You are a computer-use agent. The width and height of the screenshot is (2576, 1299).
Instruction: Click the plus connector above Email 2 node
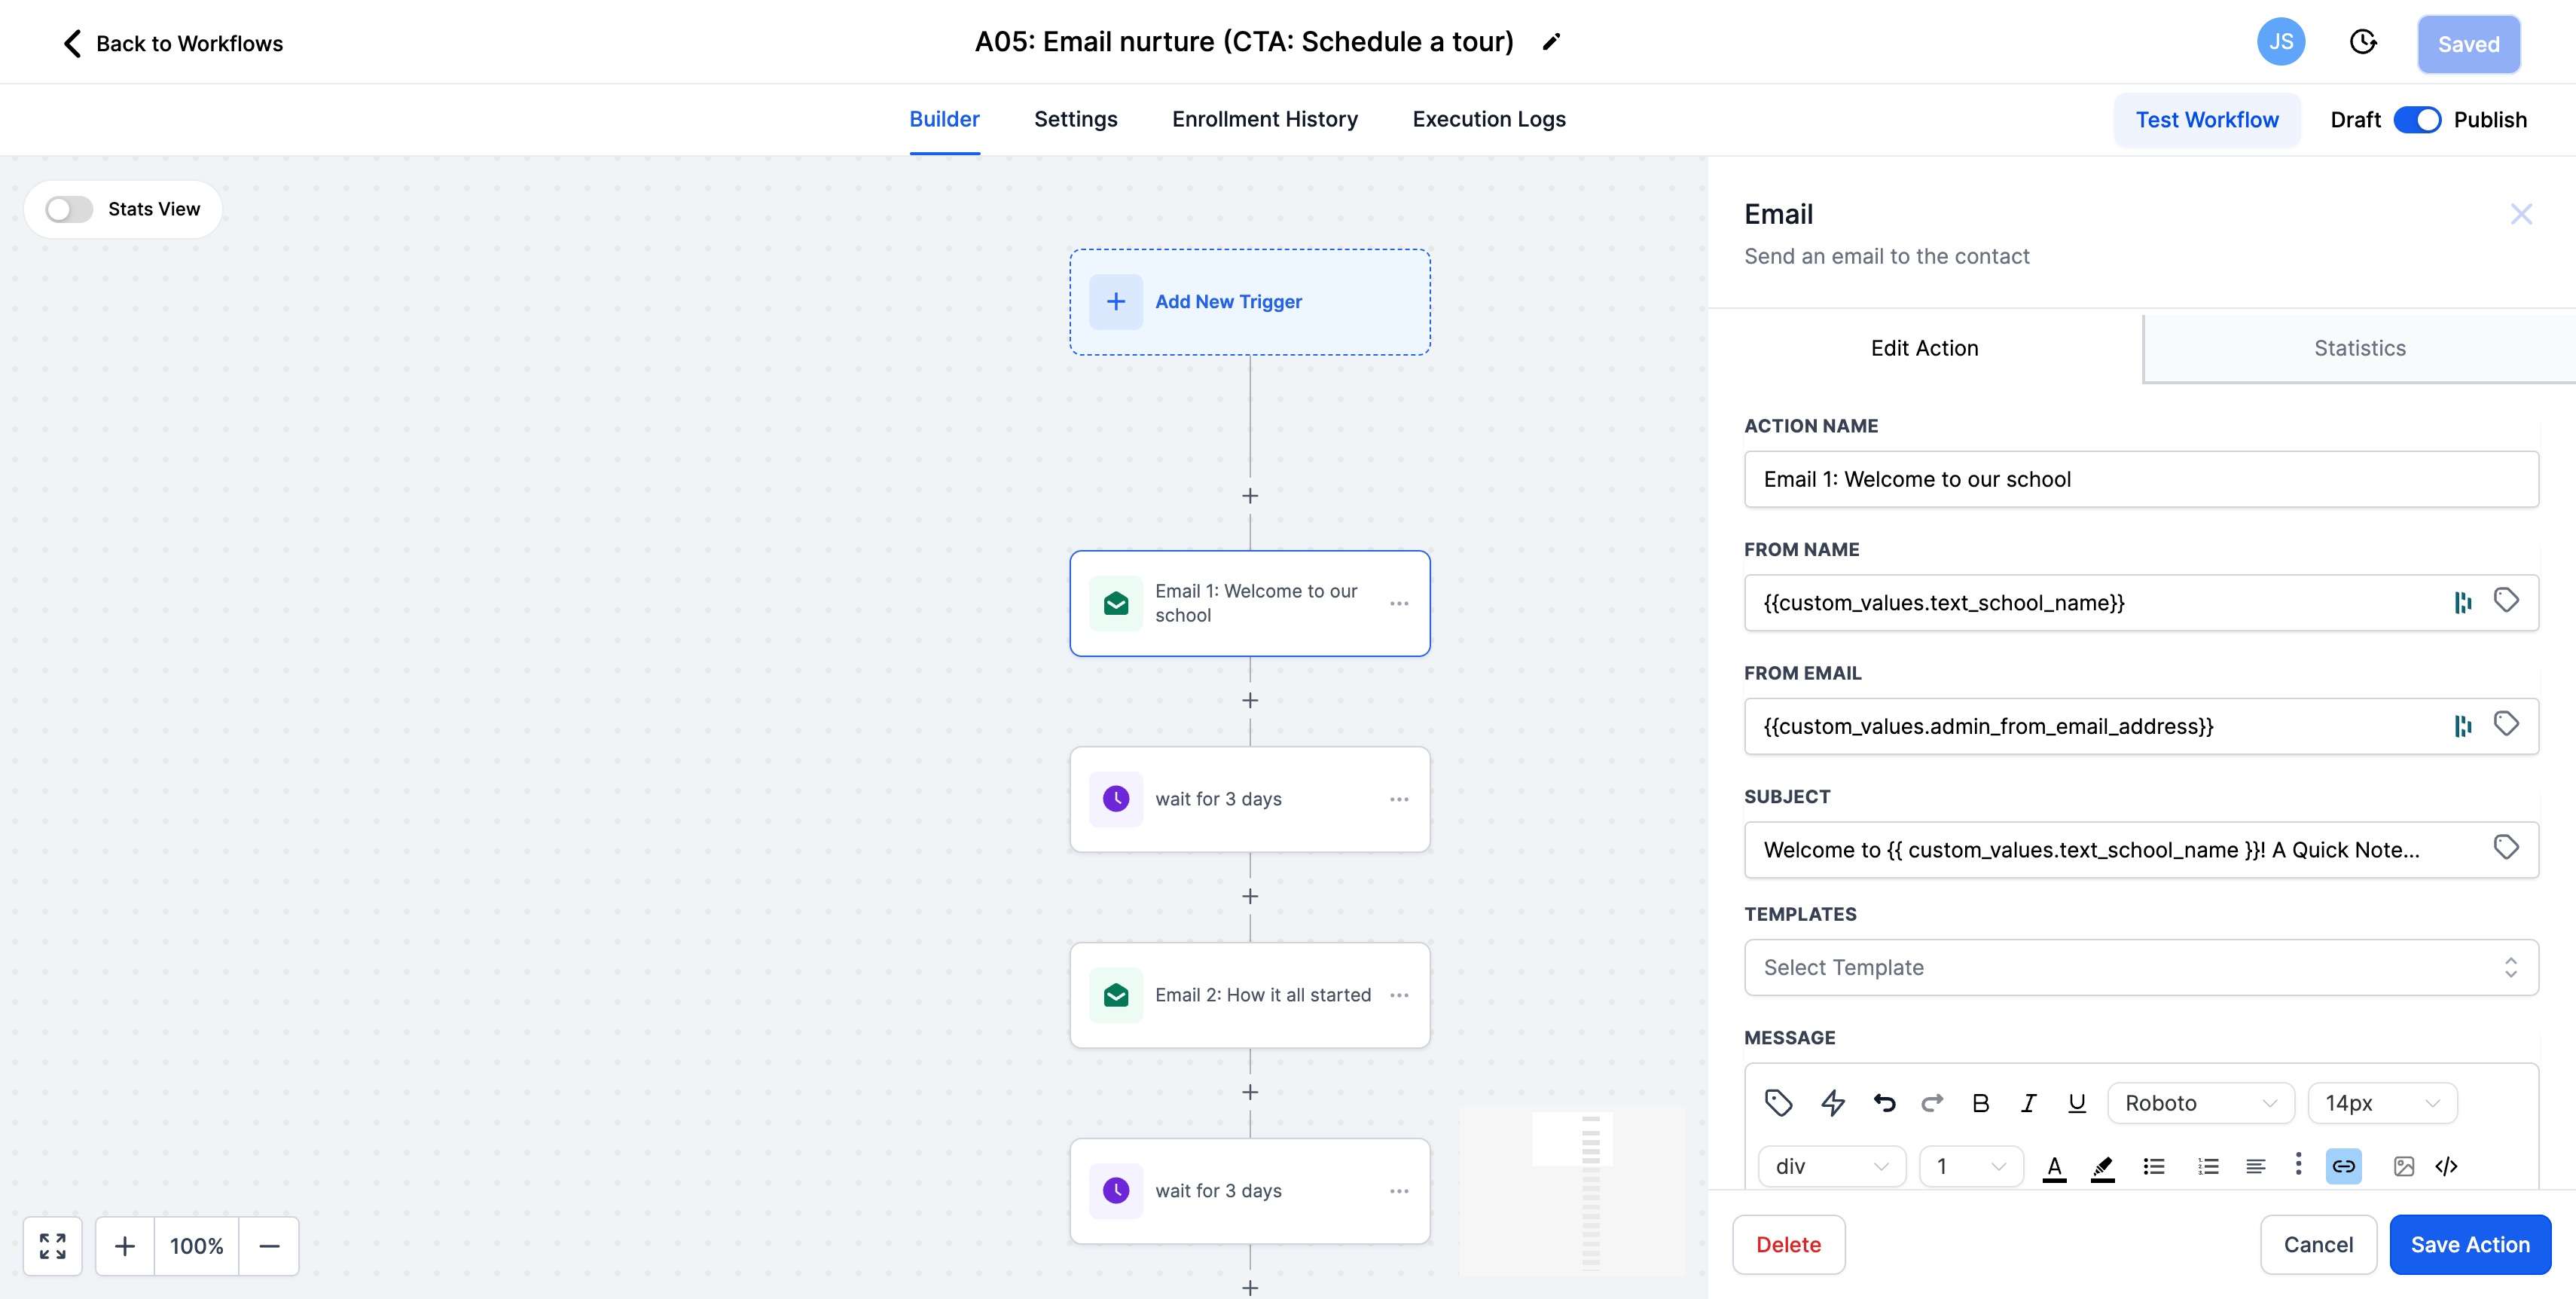(x=1250, y=896)
